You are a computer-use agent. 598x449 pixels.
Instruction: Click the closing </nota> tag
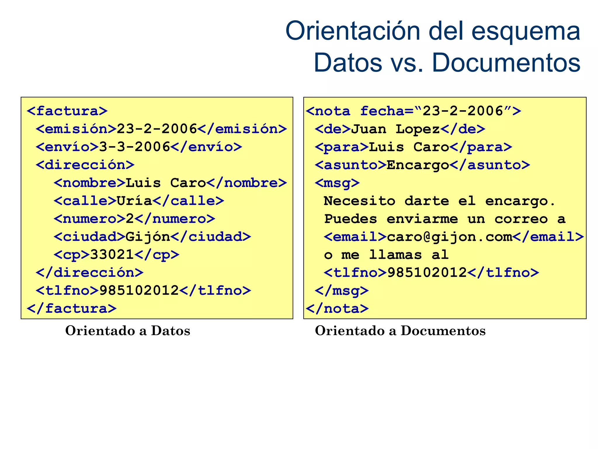click(337, 308)
